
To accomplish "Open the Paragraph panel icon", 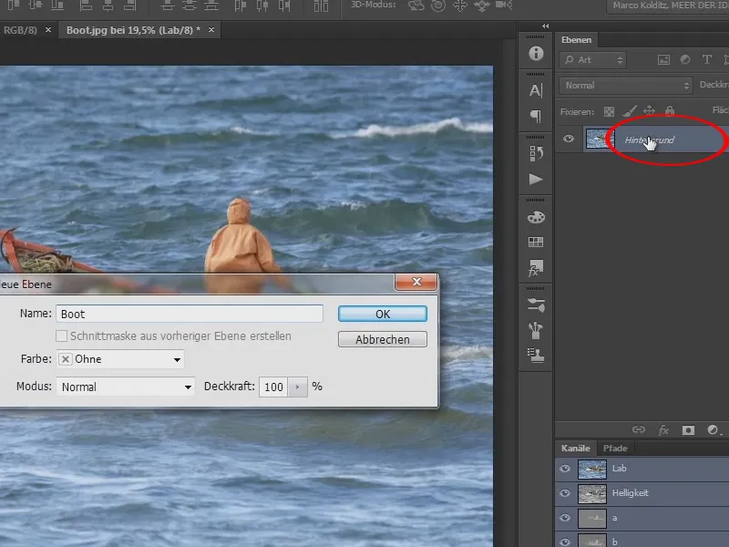I will (x=536, y=116).
